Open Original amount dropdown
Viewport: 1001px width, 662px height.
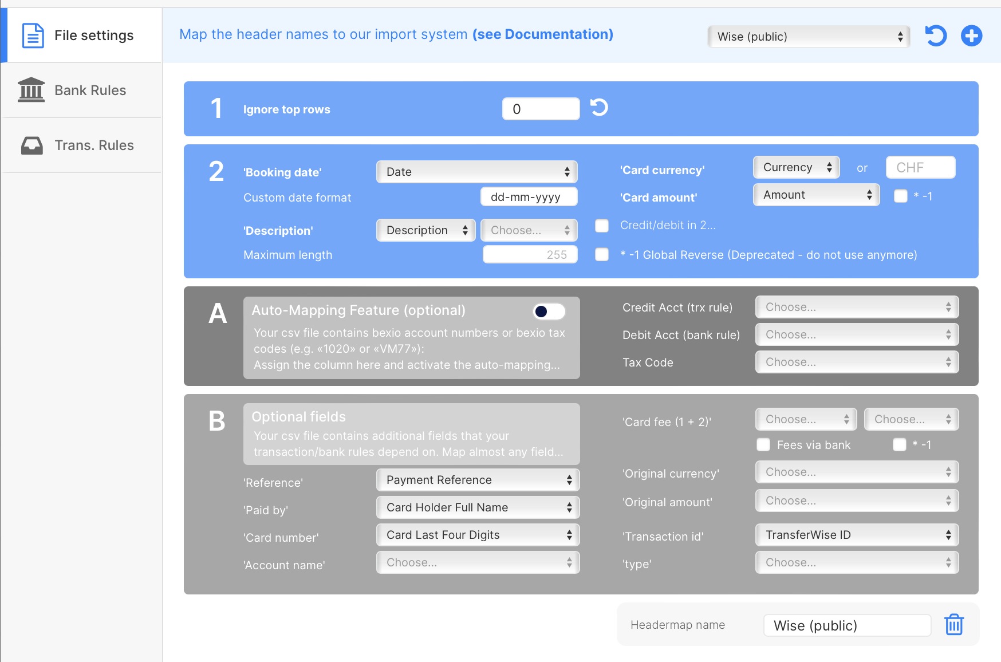tap(857, 501)
